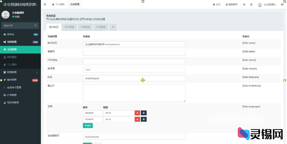Click the hot badge next to 控制台

tap(36, 34)
